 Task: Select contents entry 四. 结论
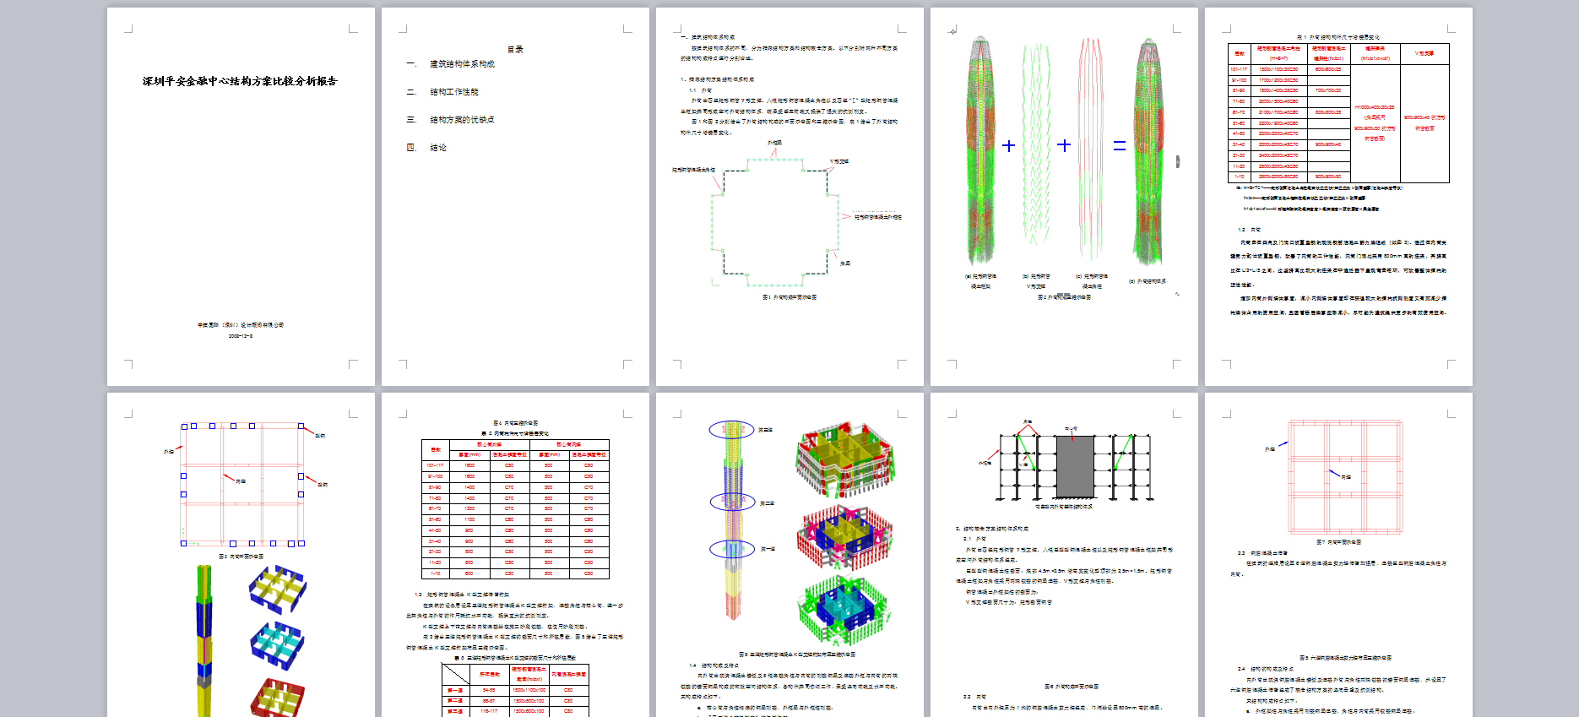(x=426, y=148)
